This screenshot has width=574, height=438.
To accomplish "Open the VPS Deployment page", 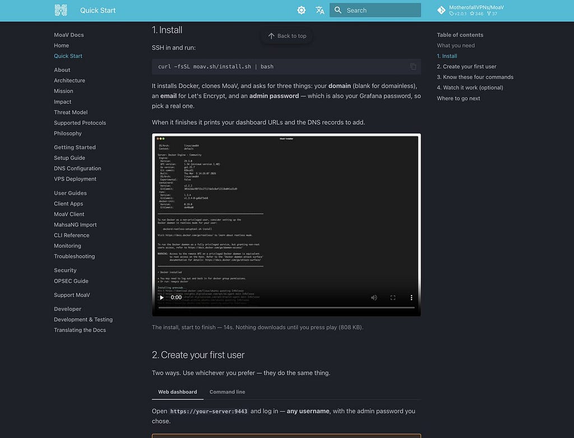I will click(x=75, y=179).
